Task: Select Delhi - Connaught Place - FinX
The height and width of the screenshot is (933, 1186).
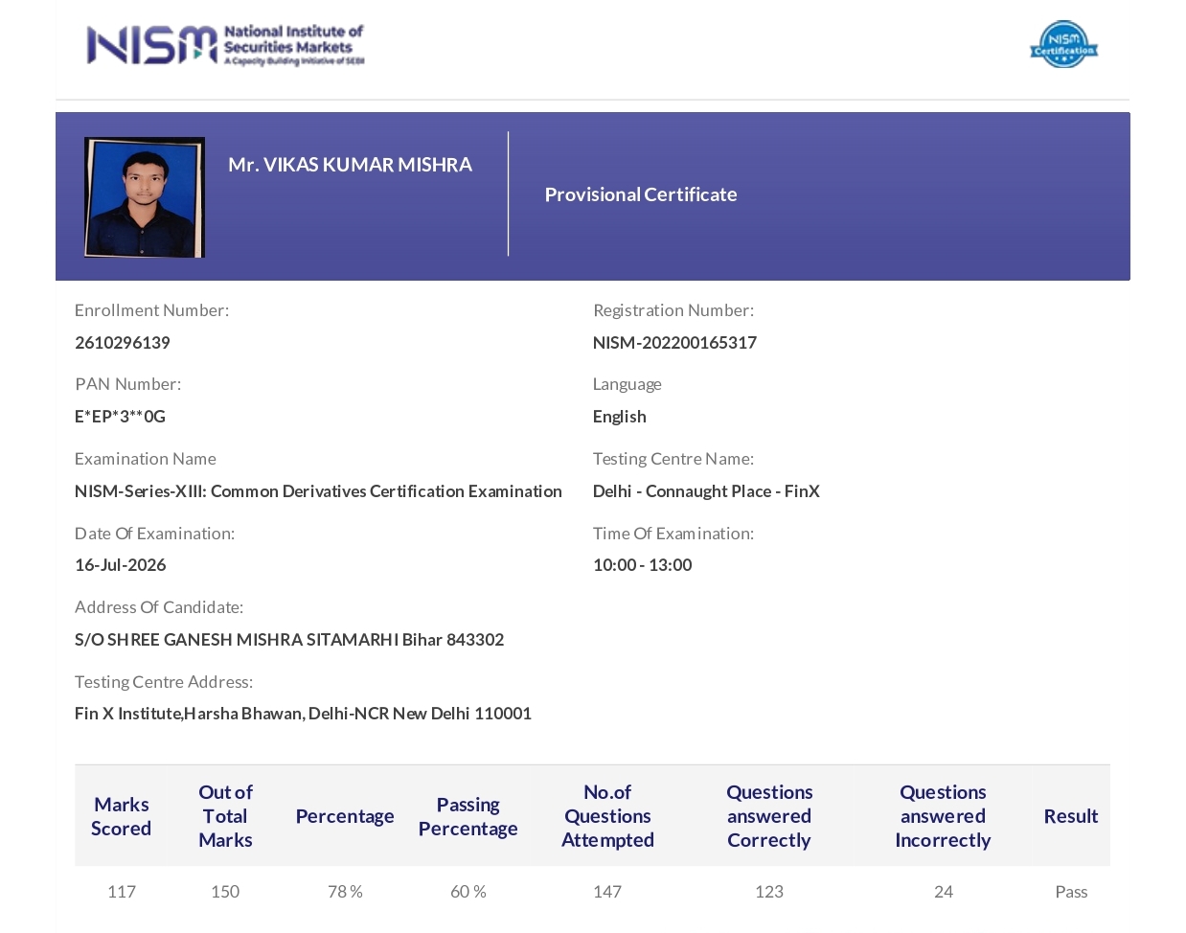Action: point(706,491)
